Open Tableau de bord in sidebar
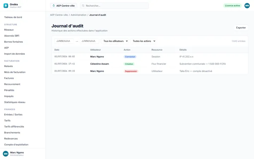The image size is (254, 159). pyautogui.click(x=13, y=17)
